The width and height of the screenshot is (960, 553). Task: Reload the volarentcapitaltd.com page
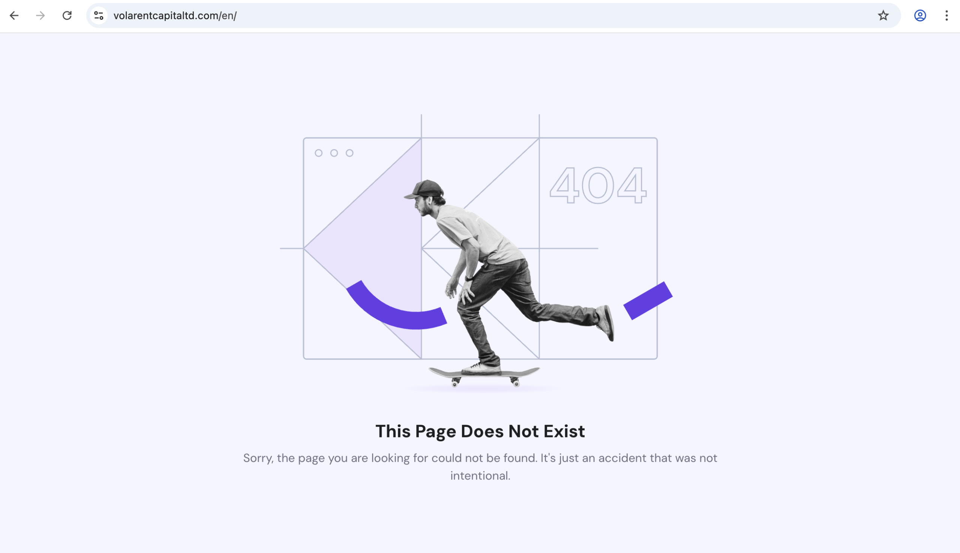67,16
